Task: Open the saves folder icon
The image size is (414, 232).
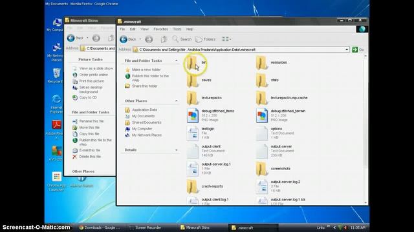Action: tap(192, 81)
